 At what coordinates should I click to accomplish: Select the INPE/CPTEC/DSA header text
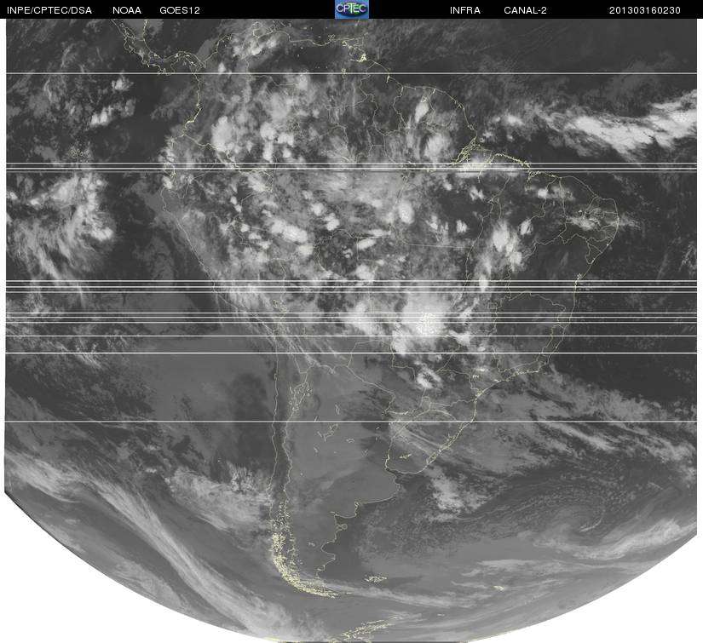coord(49,10)
